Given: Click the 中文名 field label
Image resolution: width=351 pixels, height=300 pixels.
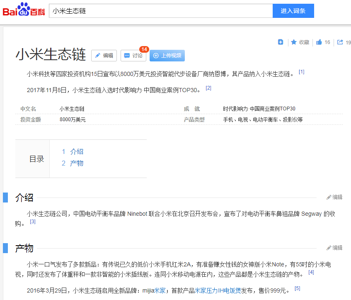Looking at the screenshot, I should (28, 109).
